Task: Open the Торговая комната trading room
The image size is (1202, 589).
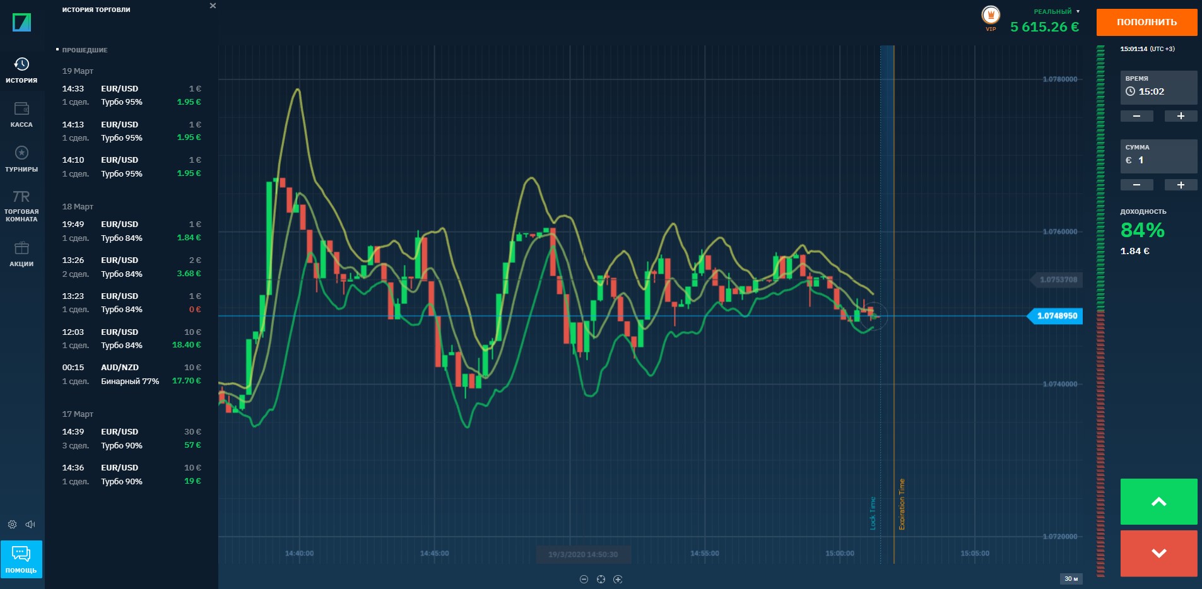Action: click(21, 206)
